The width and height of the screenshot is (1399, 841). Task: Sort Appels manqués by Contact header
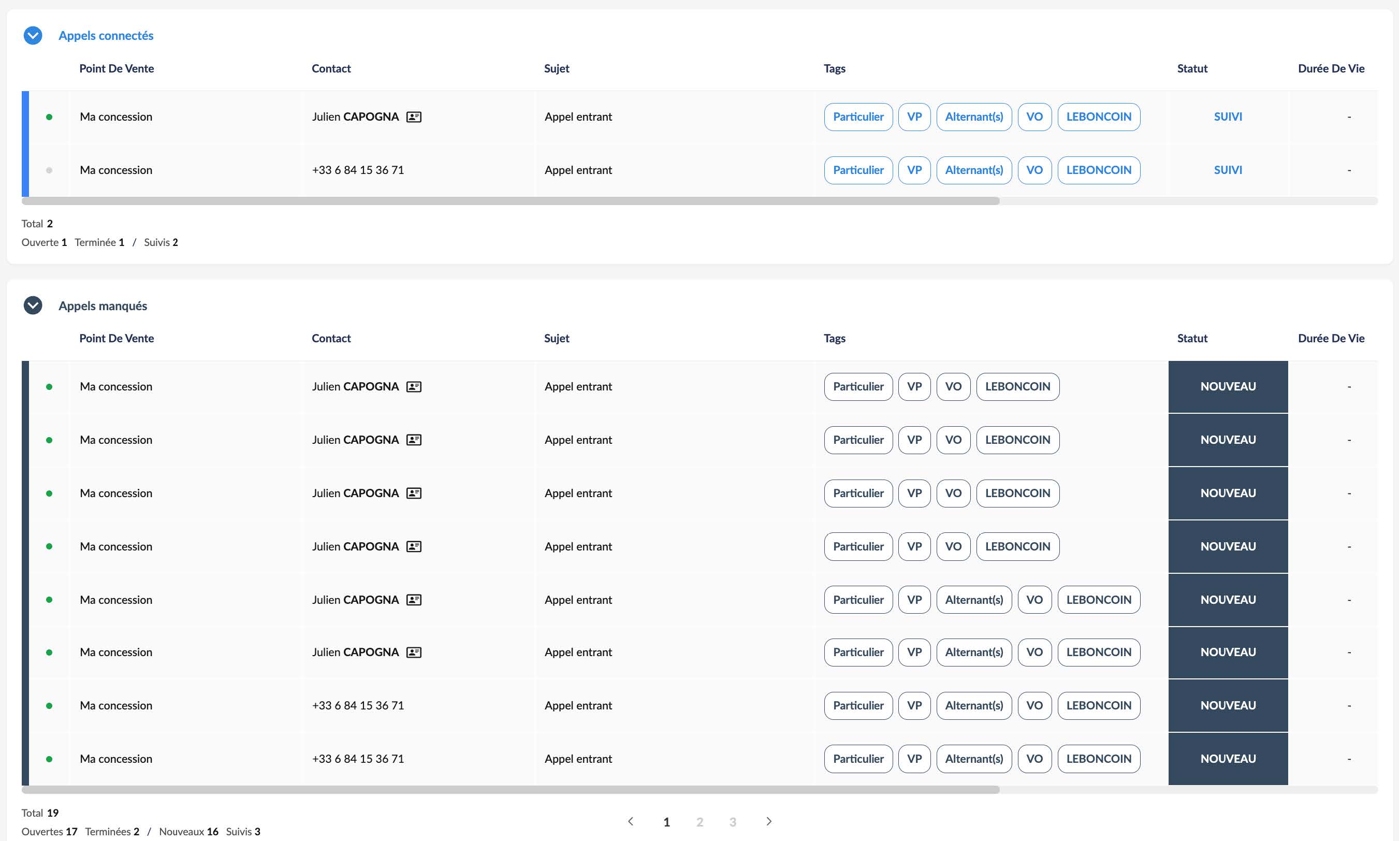coord(331,338)
